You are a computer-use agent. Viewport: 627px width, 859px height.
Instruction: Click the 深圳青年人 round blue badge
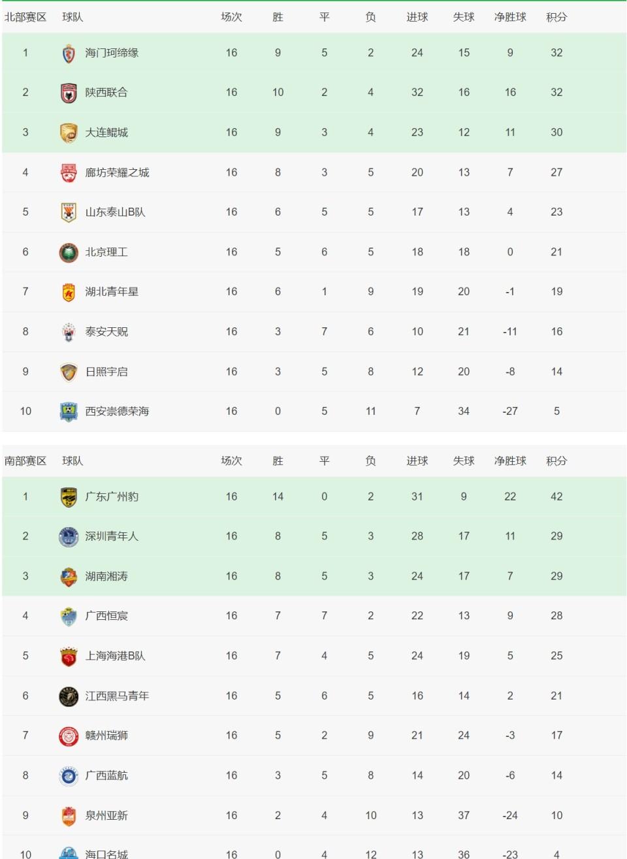tap(69, 536)
